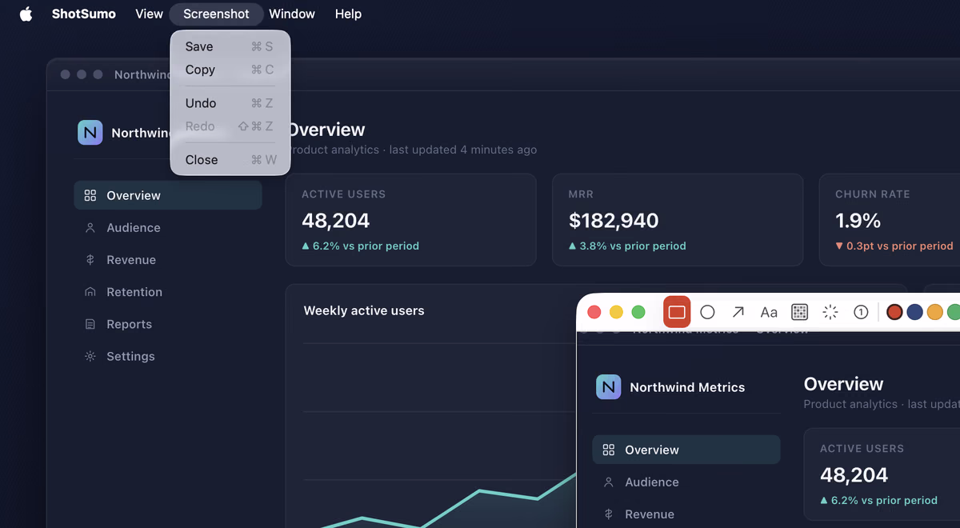Select the numbered step counter tool
This screenshot has width=960, height=528.
[861, 312]
